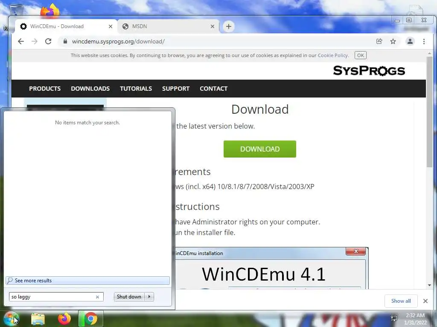Open the SUPPORT menu item
This screenshot has height=327, width=437.
[176, 89]
